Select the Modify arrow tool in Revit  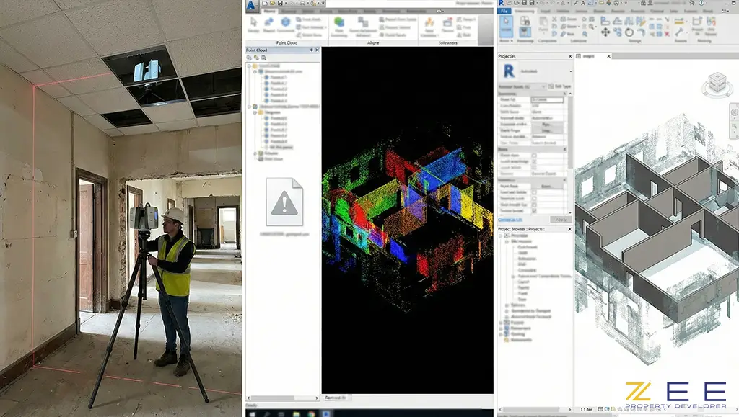(x=506, y=27)
